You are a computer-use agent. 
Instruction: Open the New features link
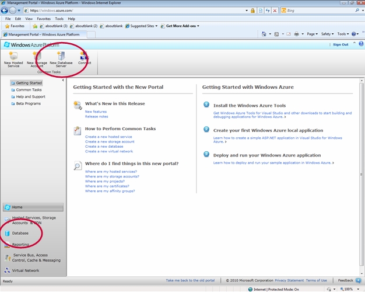pyautogui.click(x=96, y=112)
